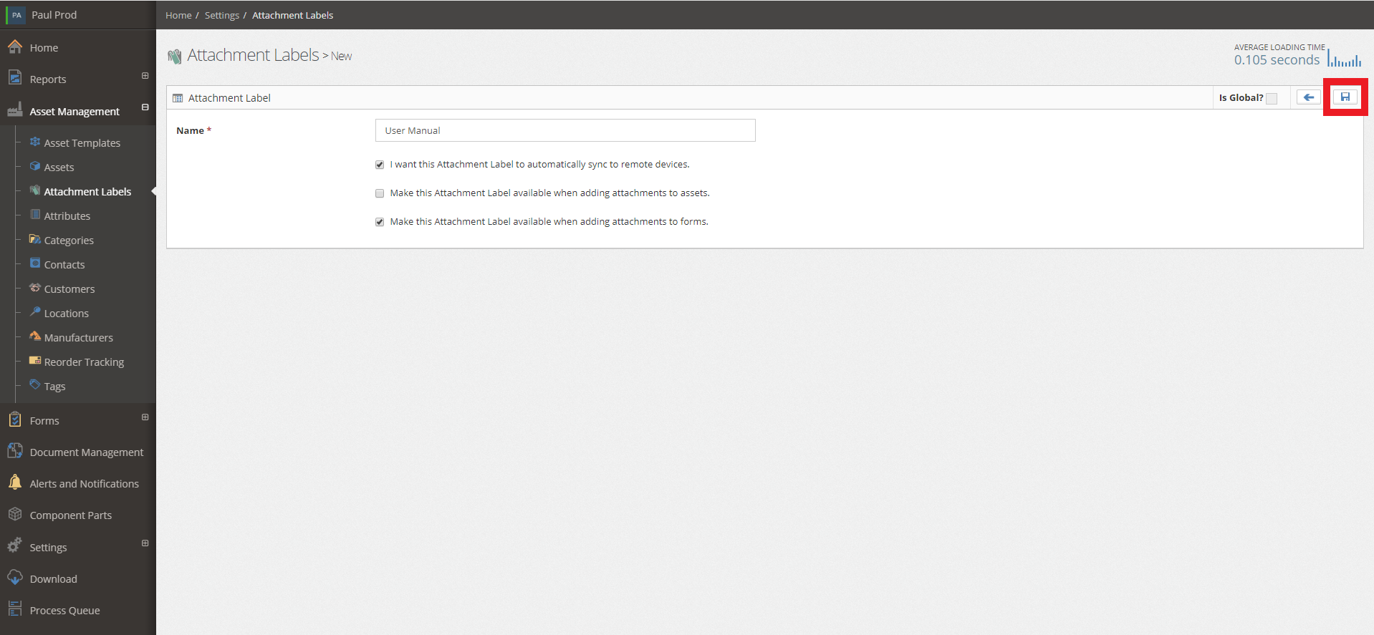The image size is (1374, 635).
Task: Click the Attachment Labels sidebar icon
Action: coord(35,190)
